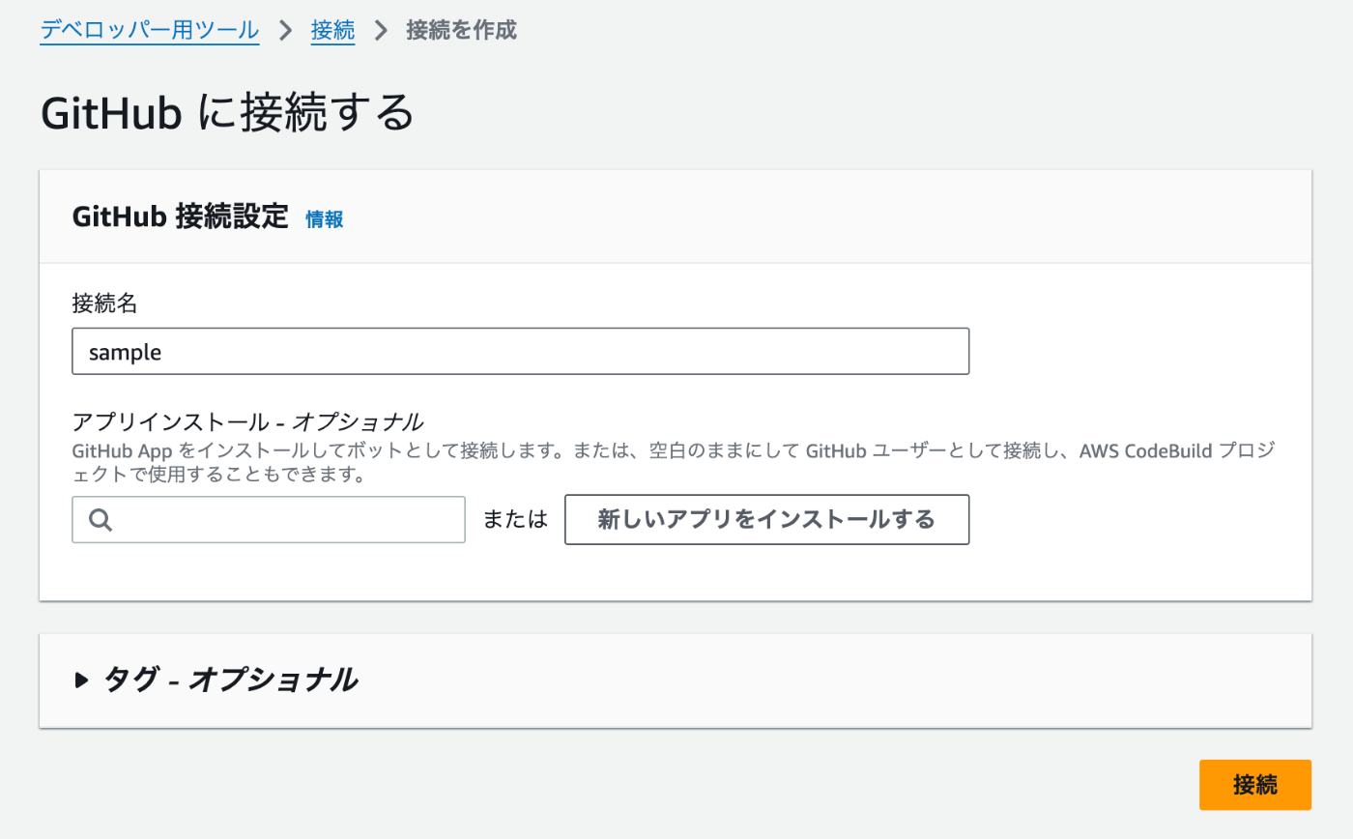1353x839 pixels.
Task: Click the app installation search field
Action: click(269, 520)
